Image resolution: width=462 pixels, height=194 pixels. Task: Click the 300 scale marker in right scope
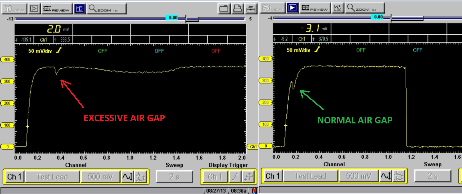(x=266, y=80)
